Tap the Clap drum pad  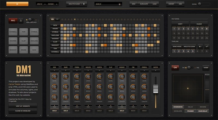24,41
